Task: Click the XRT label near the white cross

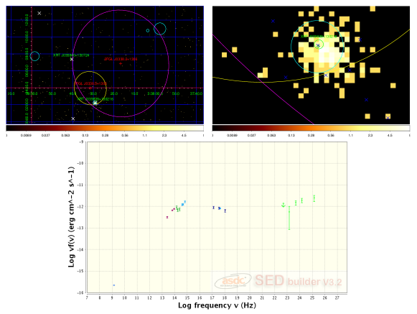Action: tap(71, 55)
